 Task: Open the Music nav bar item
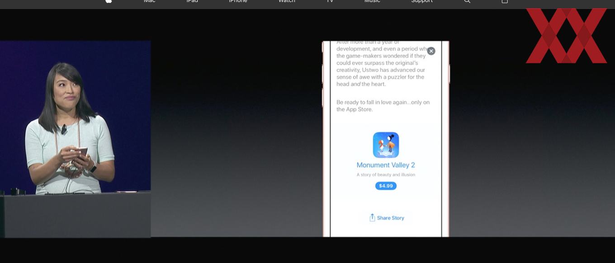(372, 1)
